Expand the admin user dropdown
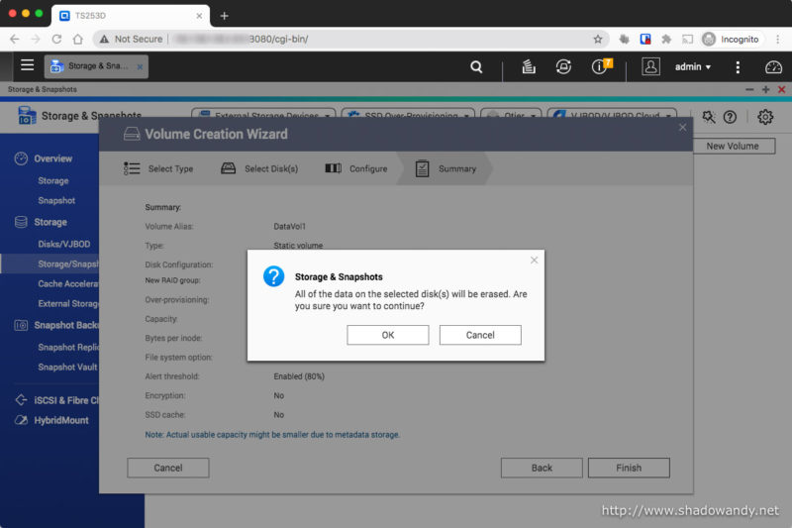The width and height of the screenshot is (792, 528). tap(692, 67)
